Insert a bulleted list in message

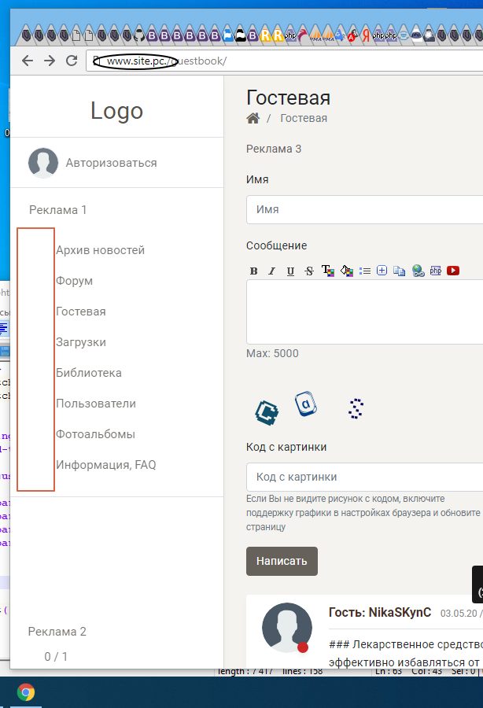point(365,271)
